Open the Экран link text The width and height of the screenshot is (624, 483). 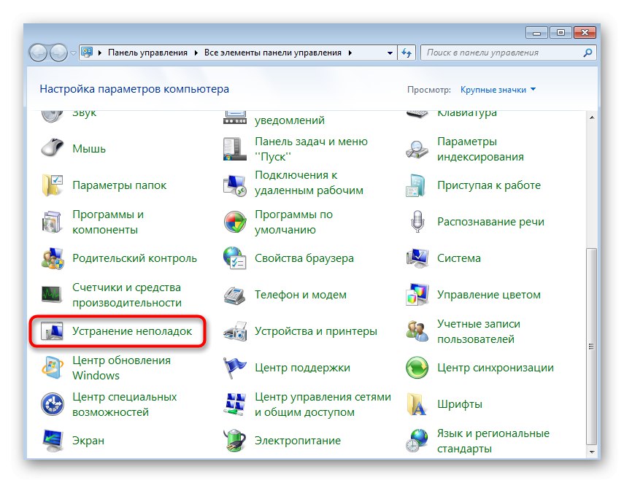click(88, 441)
